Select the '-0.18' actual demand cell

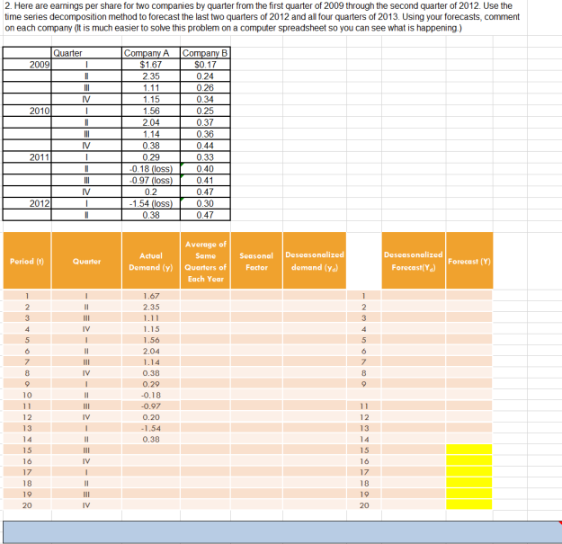[x=151, y=395]
